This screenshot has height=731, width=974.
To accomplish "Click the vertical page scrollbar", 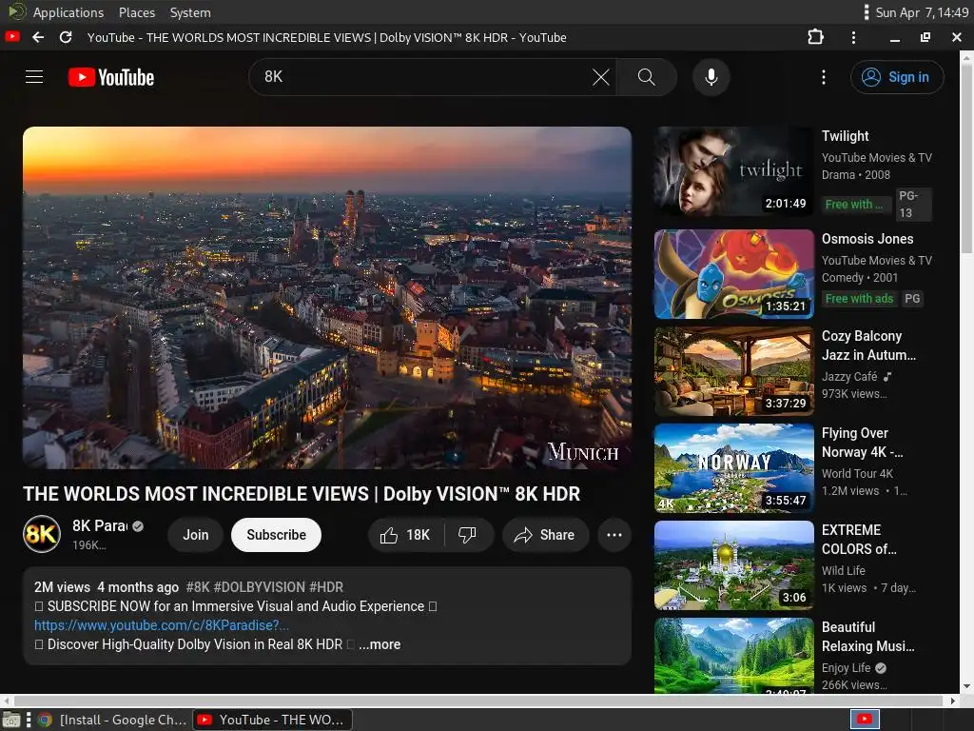I will click(x=966, y=159).
